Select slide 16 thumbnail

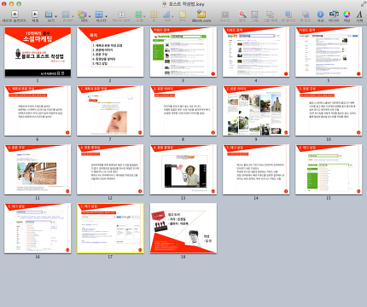38,229
